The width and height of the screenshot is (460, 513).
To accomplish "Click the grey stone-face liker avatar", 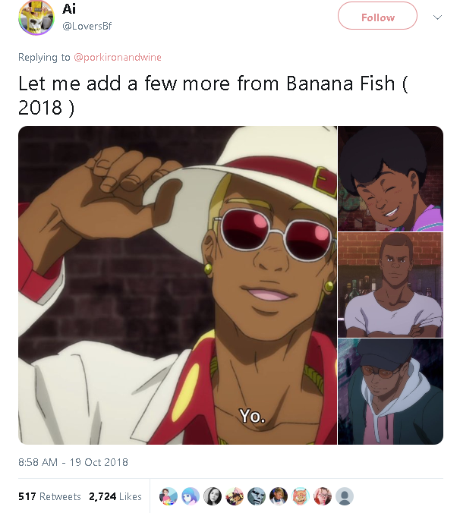I will (257, 496).
